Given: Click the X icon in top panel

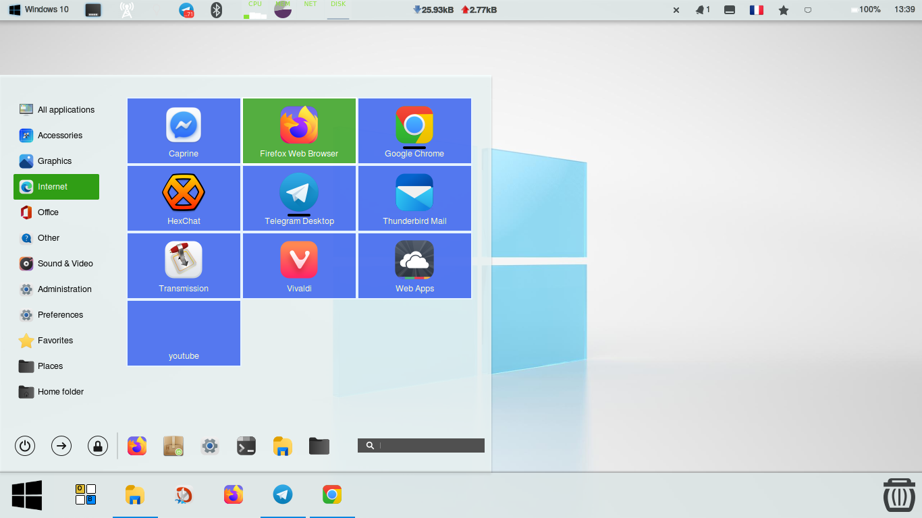Looking at the screenshot, I should [x=677, y=10].
